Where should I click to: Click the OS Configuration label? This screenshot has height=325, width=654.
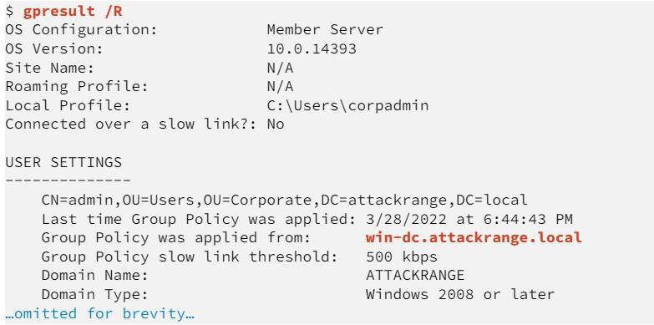pyautogui.click(x=81, y=29)
